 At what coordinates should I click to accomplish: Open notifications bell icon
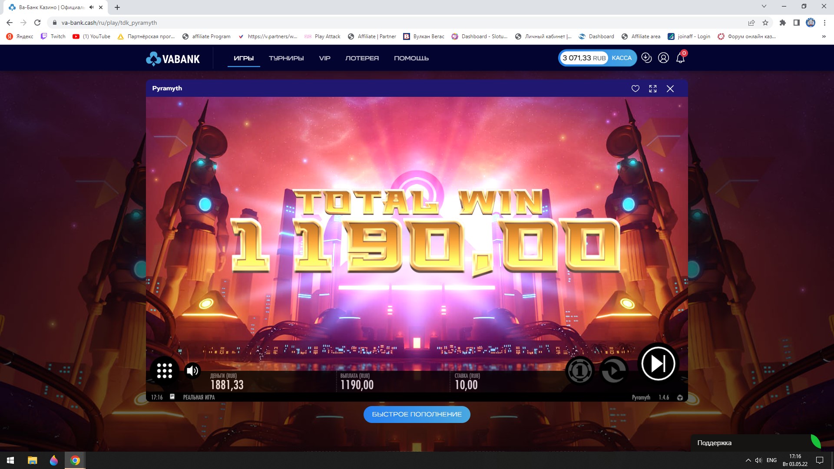click(680, 58)
